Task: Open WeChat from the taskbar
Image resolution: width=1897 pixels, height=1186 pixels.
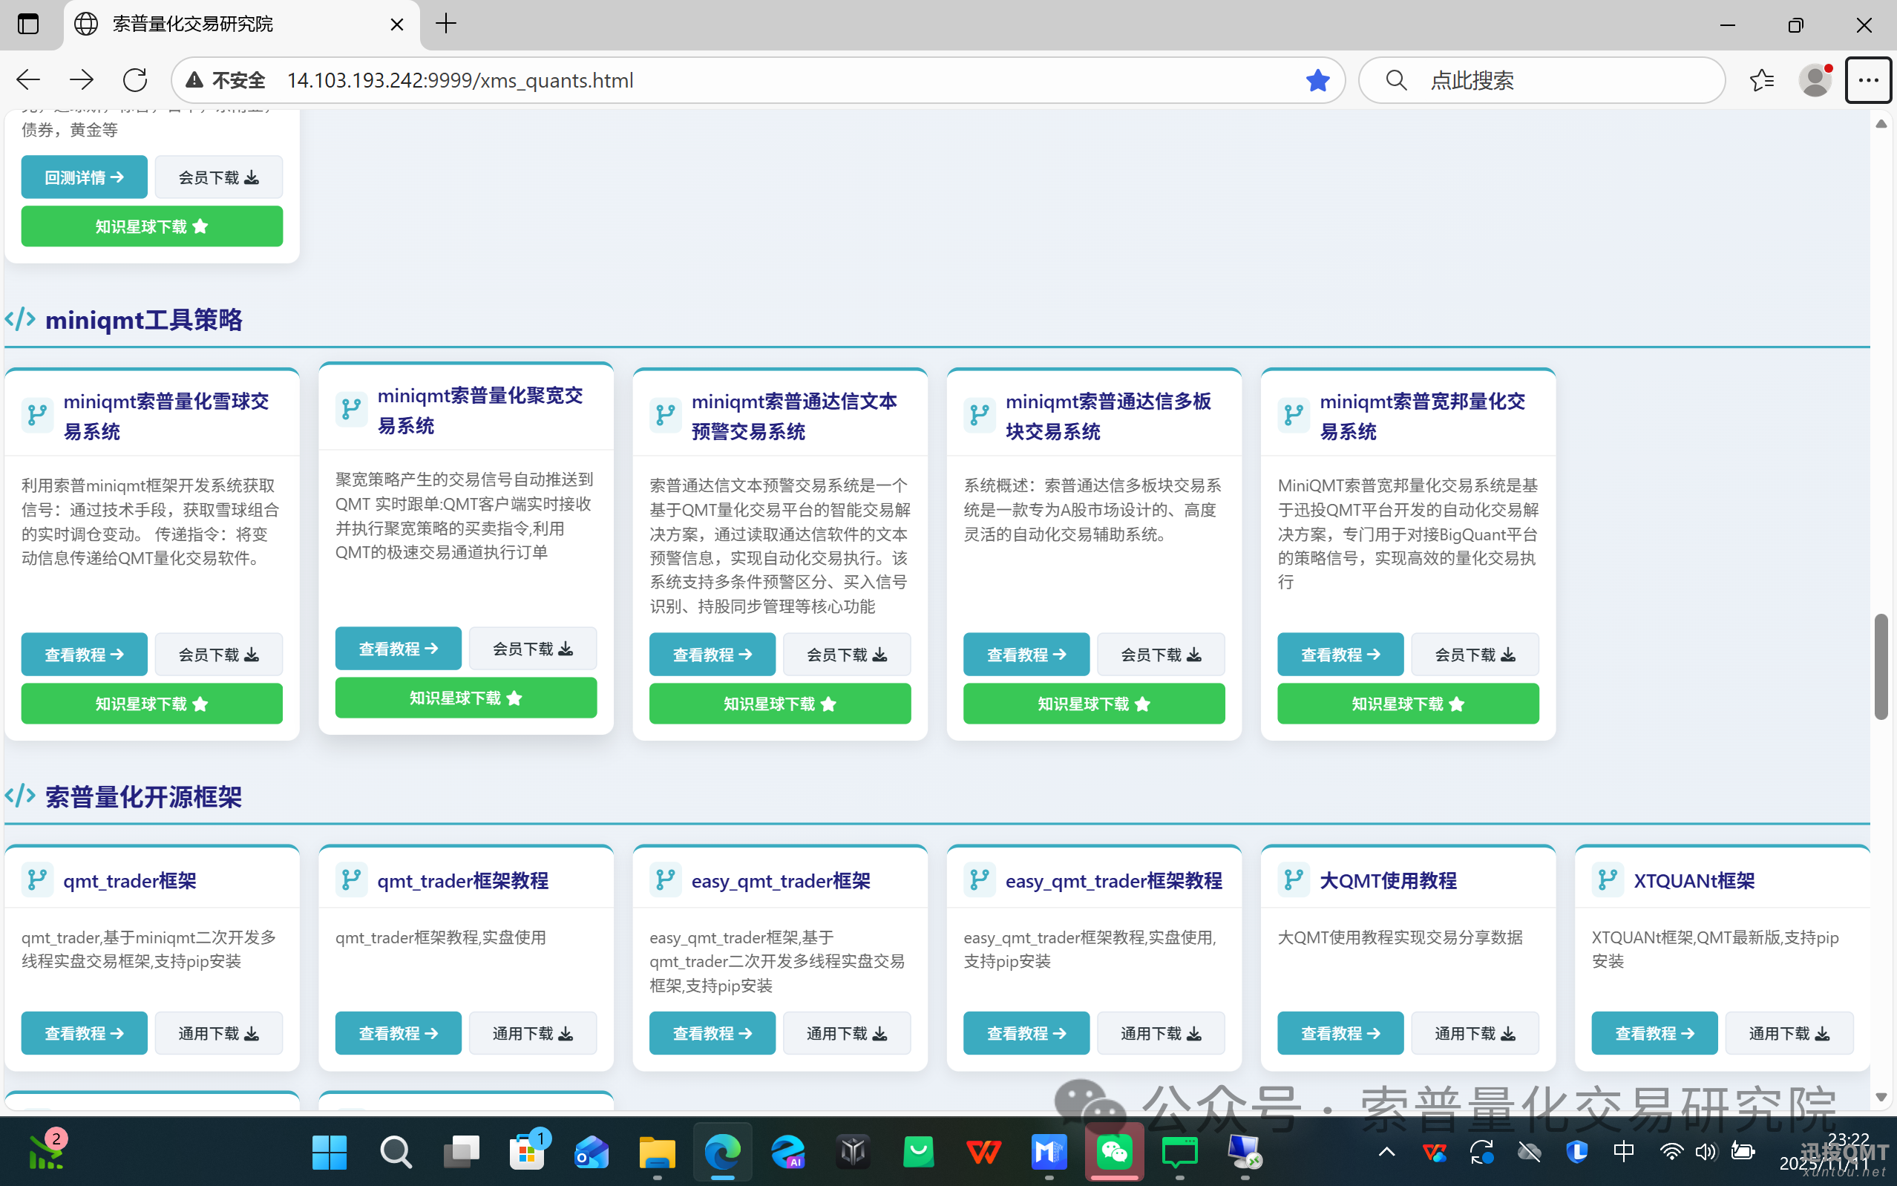Action: click(1114, 1151)
